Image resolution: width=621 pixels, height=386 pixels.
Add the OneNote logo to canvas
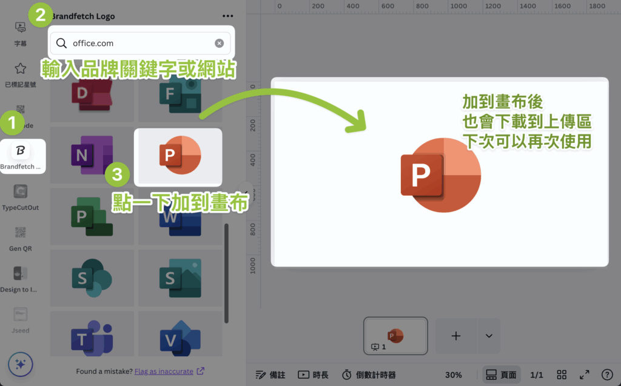point(92,155)
